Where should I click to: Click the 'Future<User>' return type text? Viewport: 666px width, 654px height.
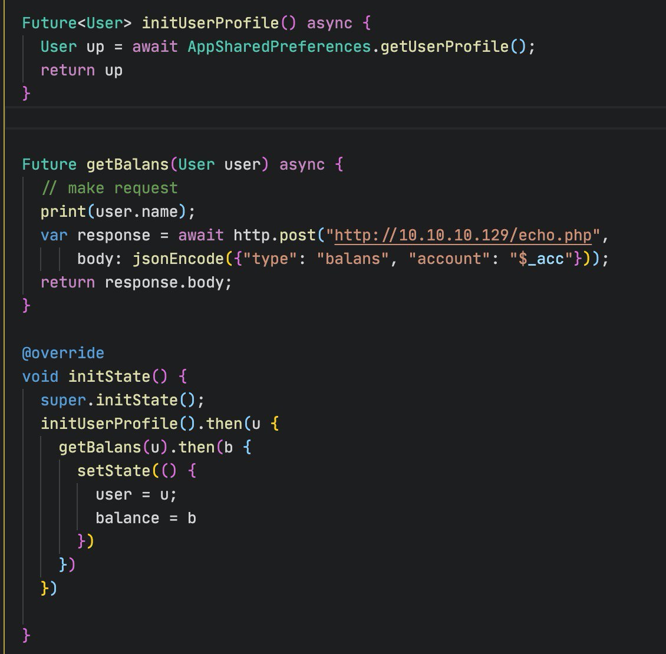point(77,23)
